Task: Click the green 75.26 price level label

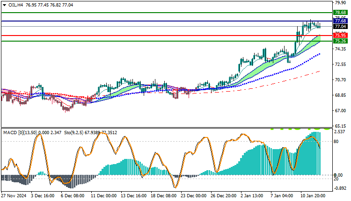Action: click(340, 41)
